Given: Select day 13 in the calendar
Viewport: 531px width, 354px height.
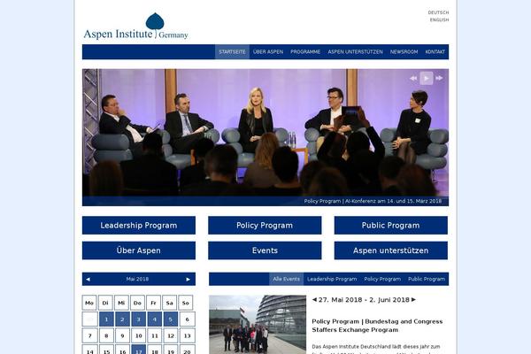Looking at the screenshot, I should pos(187,335).
